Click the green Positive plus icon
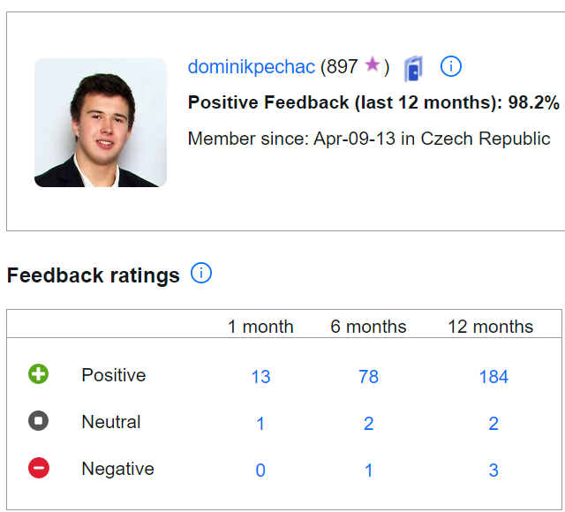The image size is (565, 512). 38,374
